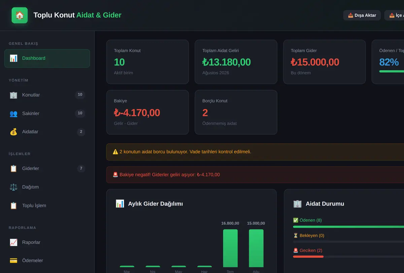Click the Giderler count badge 7
Viewport: 404px width, 273px height.
click(81, 168)
